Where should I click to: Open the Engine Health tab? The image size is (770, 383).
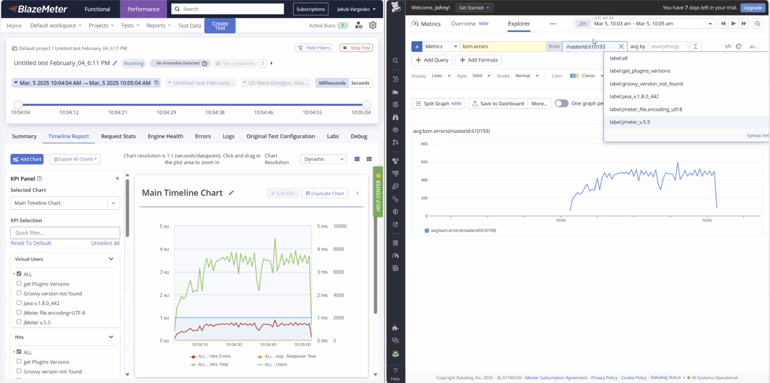[165, 137]
